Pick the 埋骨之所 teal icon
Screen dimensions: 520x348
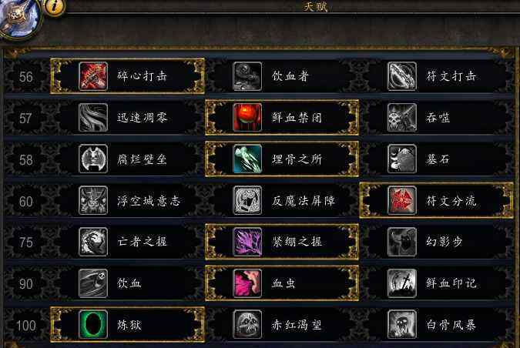pos(247,159)
